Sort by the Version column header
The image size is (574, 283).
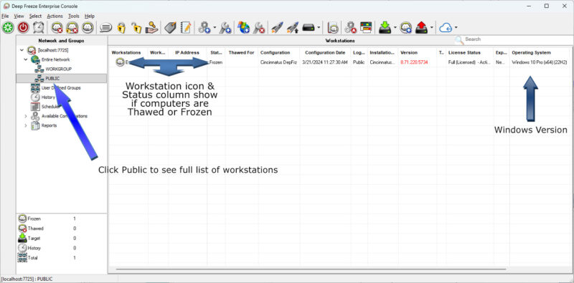click(x=418, y=52)
